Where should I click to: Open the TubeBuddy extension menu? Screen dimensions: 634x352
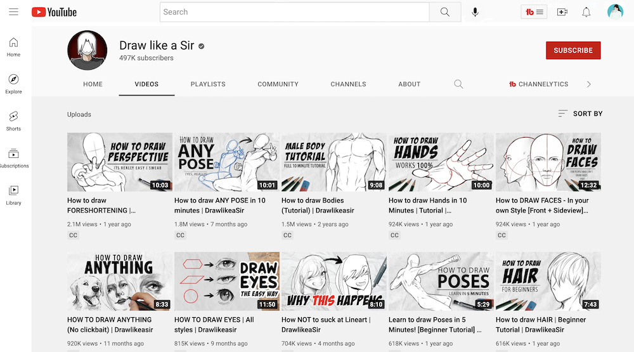click(x=534, y=12)
